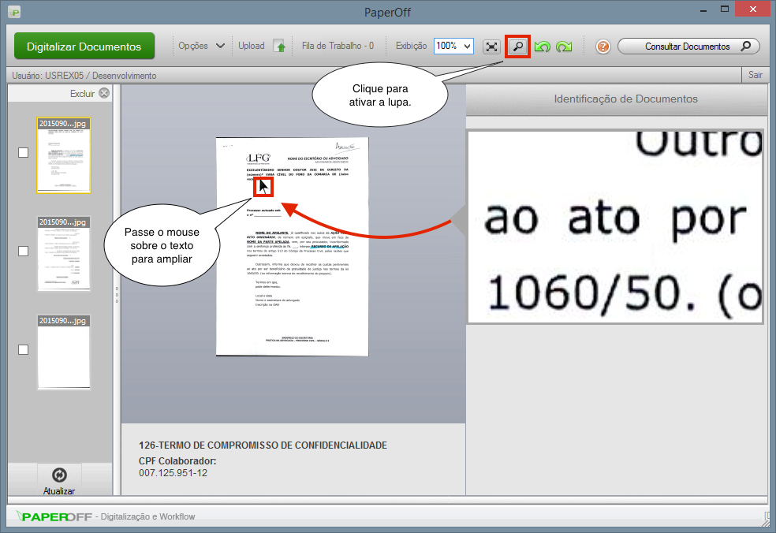Viewport: 776px width, 533px height.
Task: Select the second scanned page thumbnail
Action: (x=64, y=253)
